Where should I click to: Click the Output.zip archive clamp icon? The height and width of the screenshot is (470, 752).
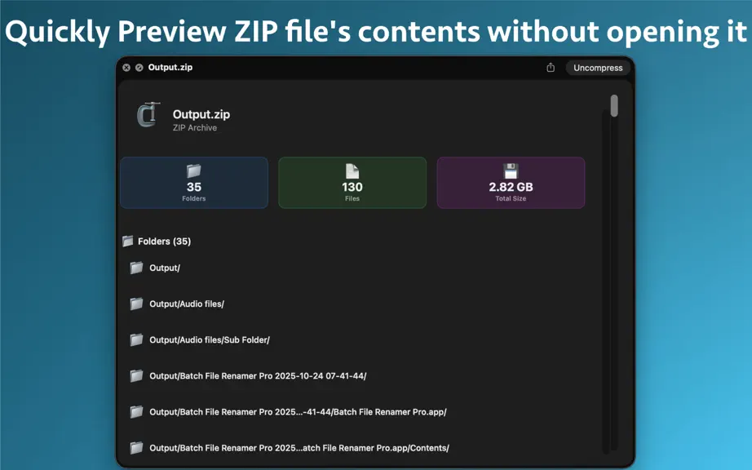(x=148, y=115)
